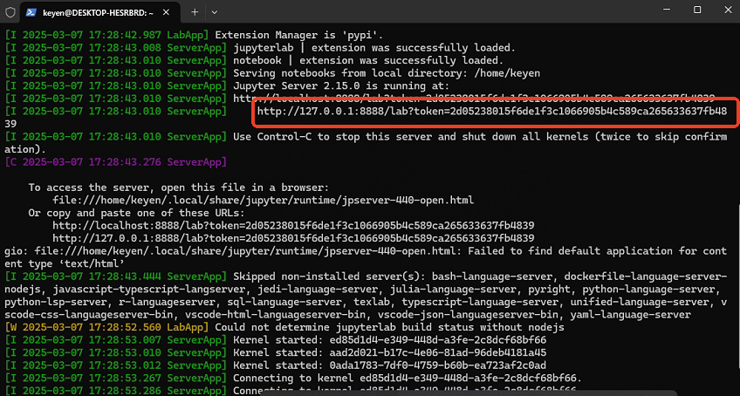Click 'Jupyter Server 2.15.0 is running at:'
Screen dimensions: 740x396
coord(342,86)
